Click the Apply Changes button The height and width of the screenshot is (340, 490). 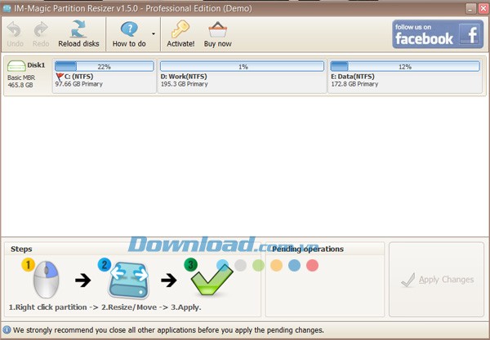437,280
